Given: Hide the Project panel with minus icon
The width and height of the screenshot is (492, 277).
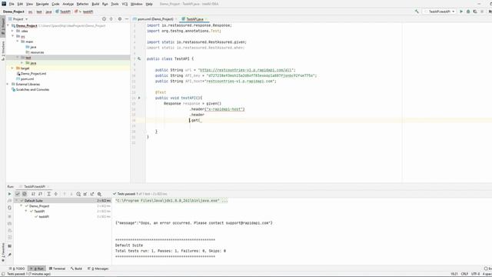Looking at the screenshot, I should coord(127,19).
